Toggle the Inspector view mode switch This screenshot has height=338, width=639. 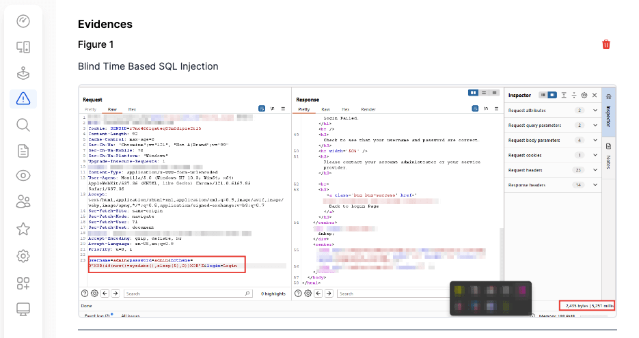point(547,95)
